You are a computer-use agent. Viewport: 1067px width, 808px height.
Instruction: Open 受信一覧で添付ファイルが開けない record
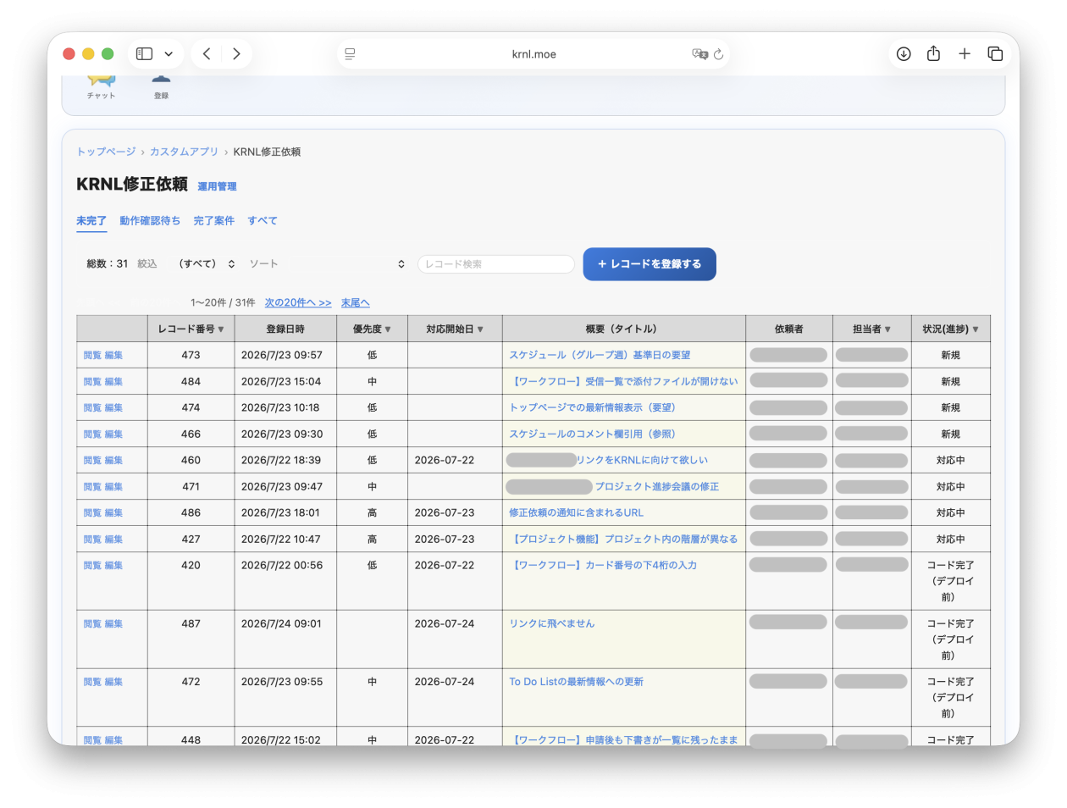623,381
